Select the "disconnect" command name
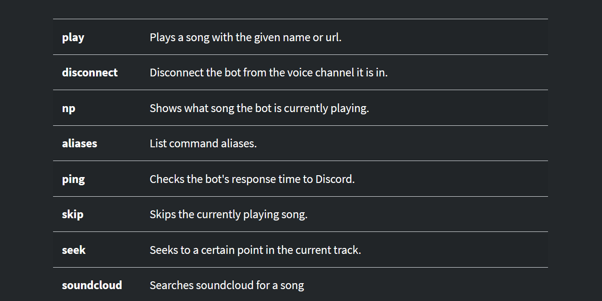The image size is (602, 301). pyautogui.click(x=90, y=73)
